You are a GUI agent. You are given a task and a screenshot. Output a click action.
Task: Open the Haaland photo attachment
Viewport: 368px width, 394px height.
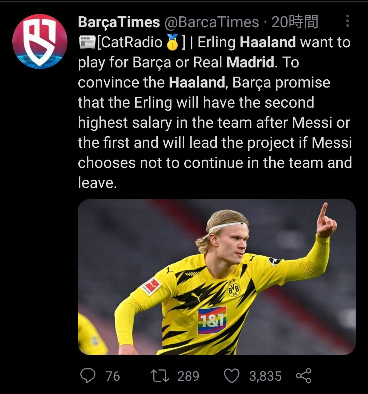pos(216,277)
